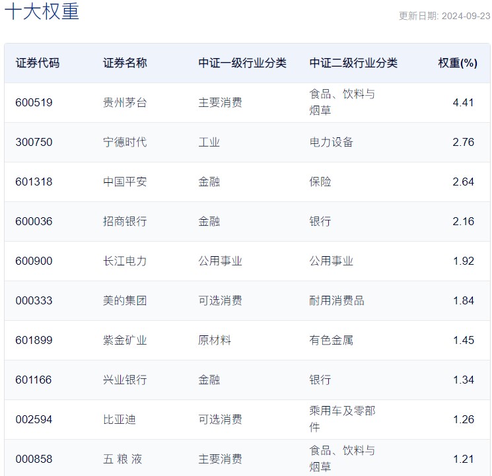Click the 证券名称 column header
This screenshot has height=476, width=492.
pos(125,63)
